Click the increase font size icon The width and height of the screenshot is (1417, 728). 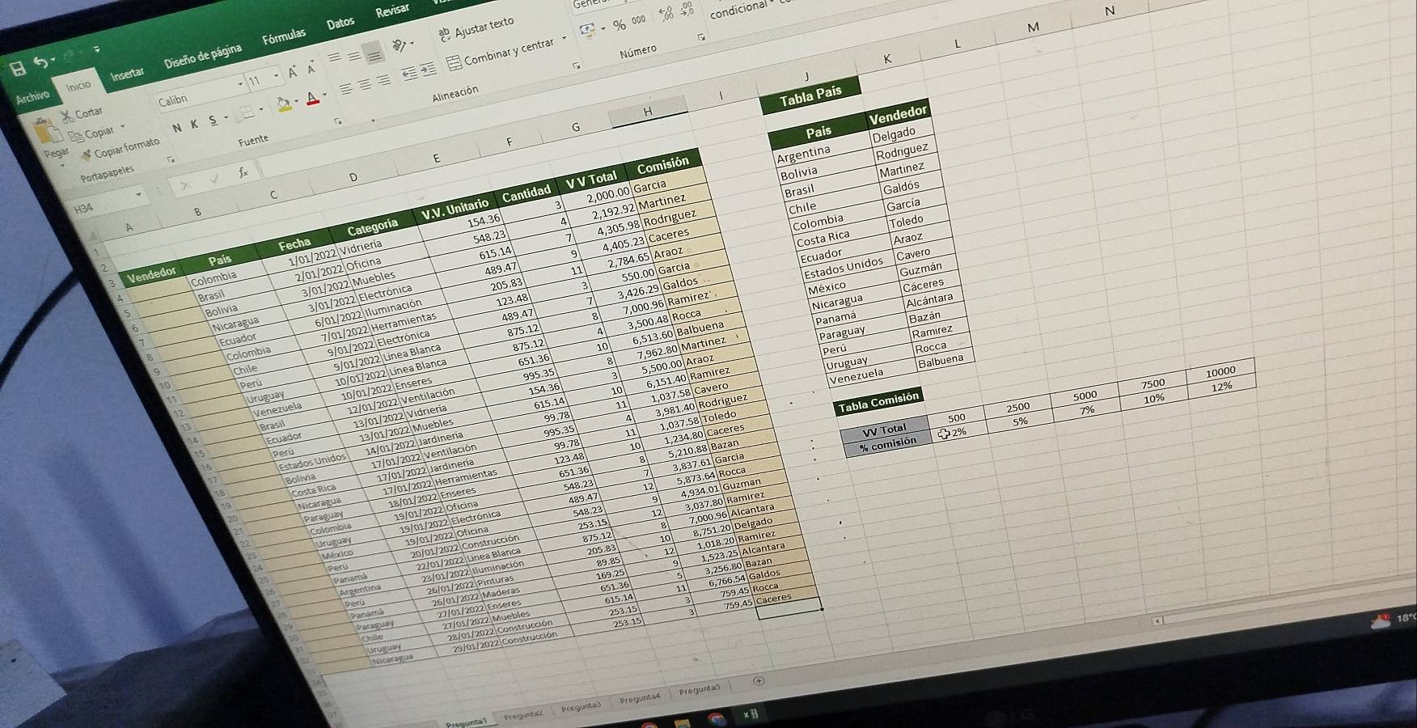tap(293, 73)
